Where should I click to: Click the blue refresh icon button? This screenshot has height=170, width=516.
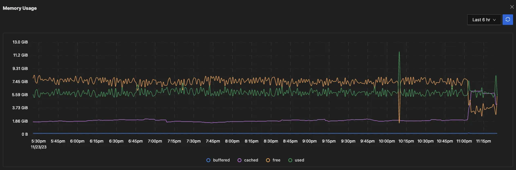point(507,20)
